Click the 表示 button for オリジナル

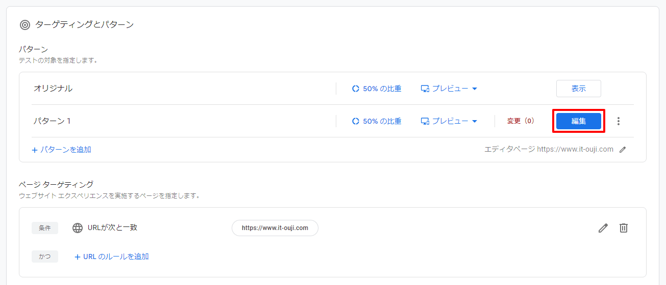coord(578,89)
